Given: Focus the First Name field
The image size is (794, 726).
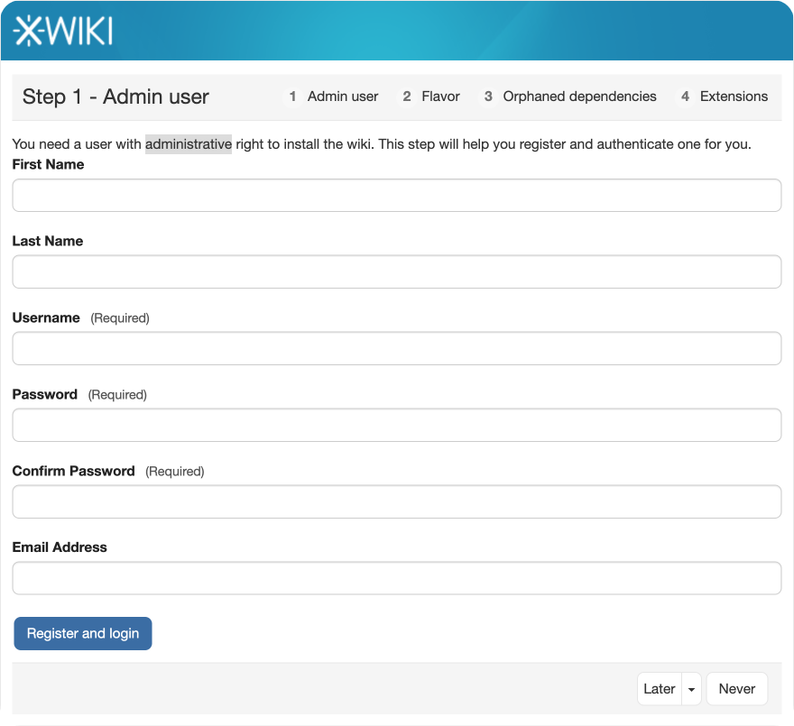Looking at the screenshot, I should 396,195.
